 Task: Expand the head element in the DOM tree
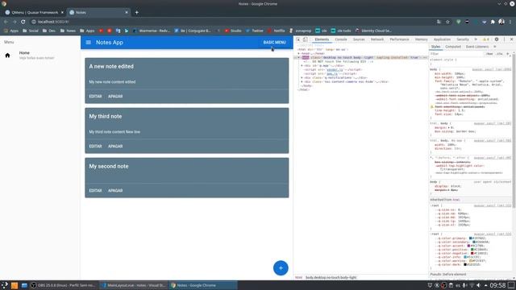[299, 53]
